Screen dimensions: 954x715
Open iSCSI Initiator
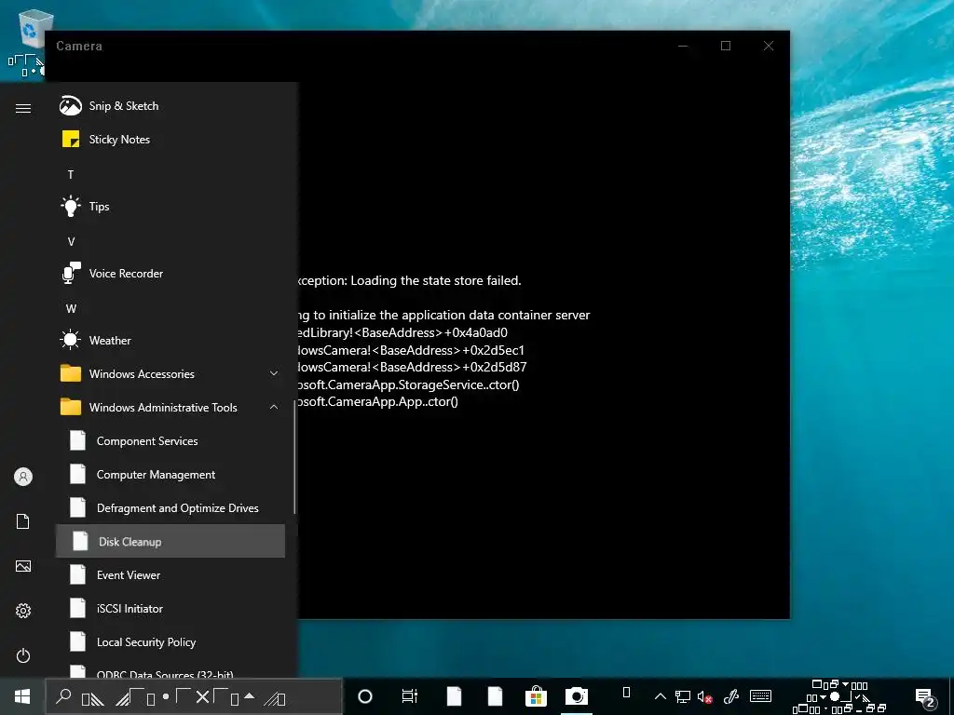170,608
